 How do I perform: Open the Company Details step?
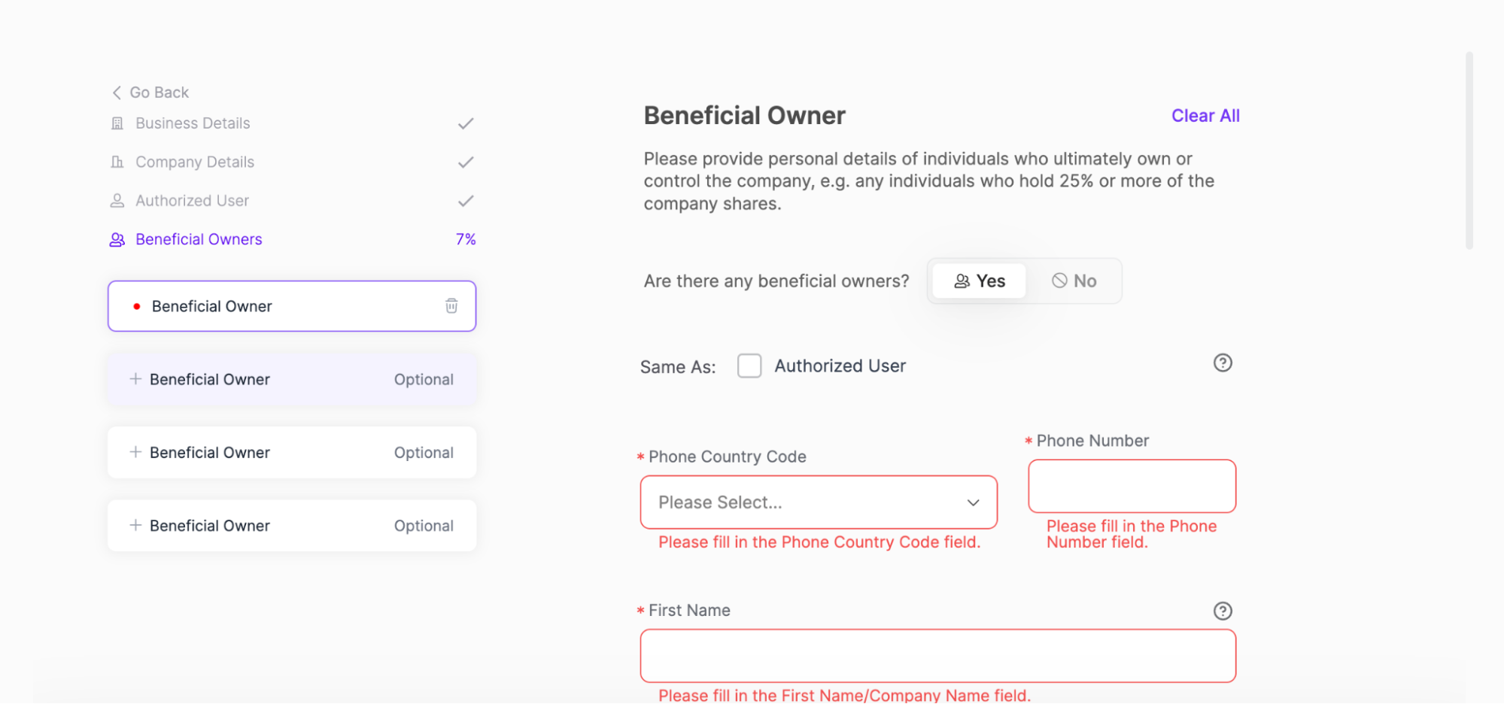tap(195, 162)
